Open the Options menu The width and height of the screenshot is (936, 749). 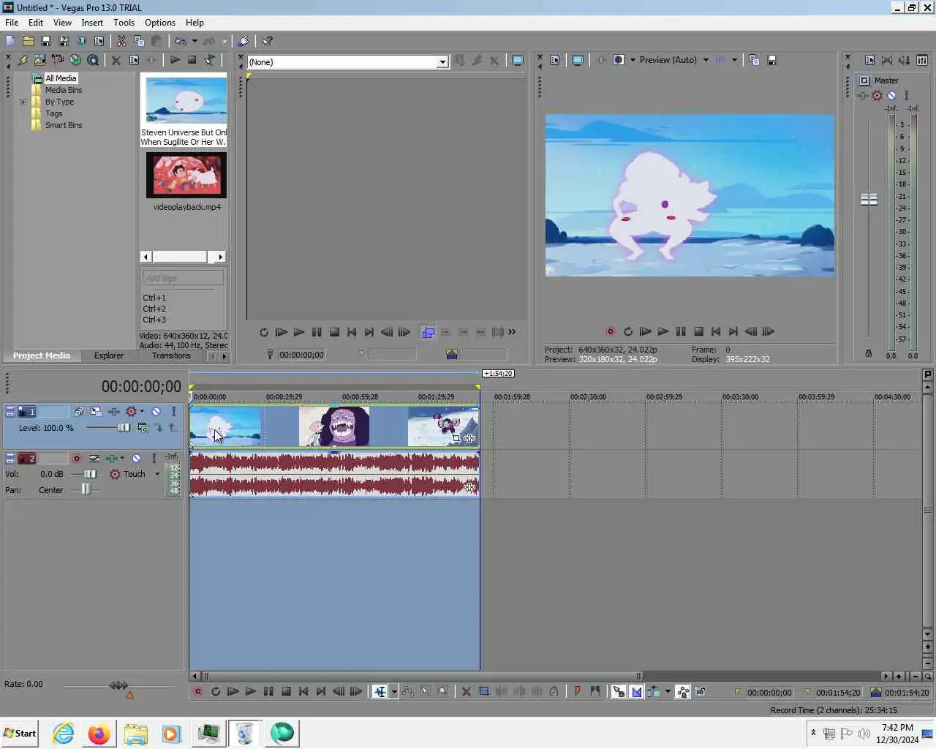click(160, 23)
